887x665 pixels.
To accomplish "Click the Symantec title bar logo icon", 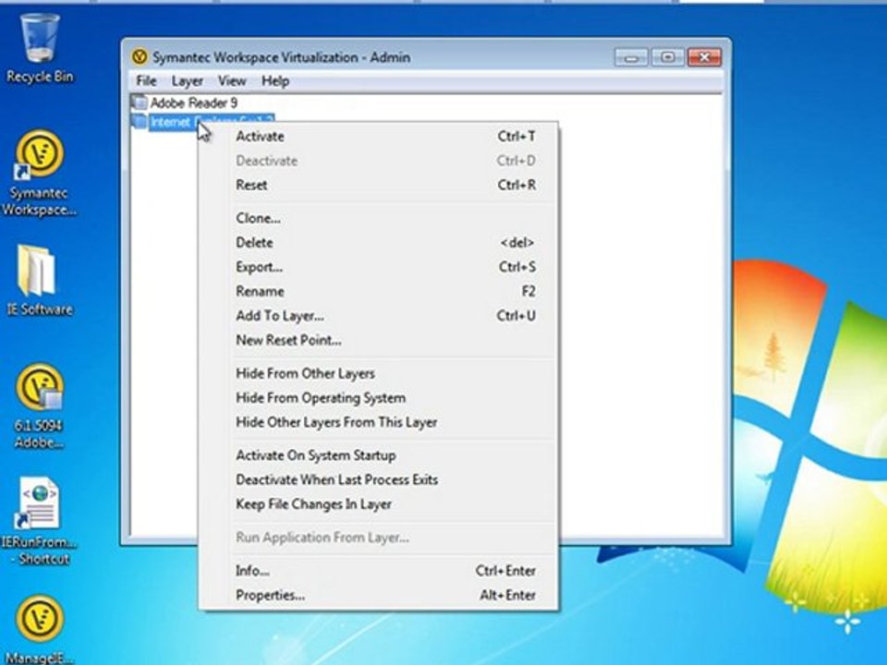I will pos(140,57).
